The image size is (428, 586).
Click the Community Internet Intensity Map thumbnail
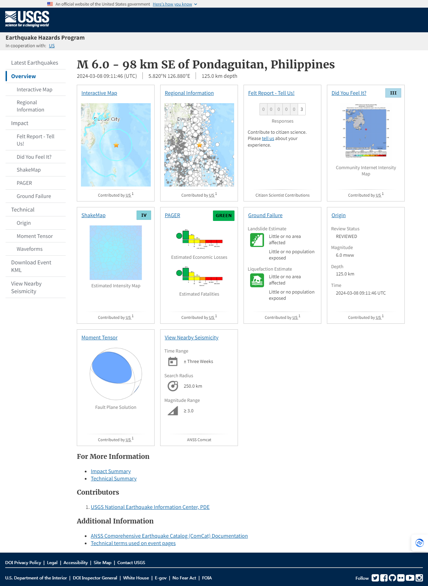(x=366, y=131)
